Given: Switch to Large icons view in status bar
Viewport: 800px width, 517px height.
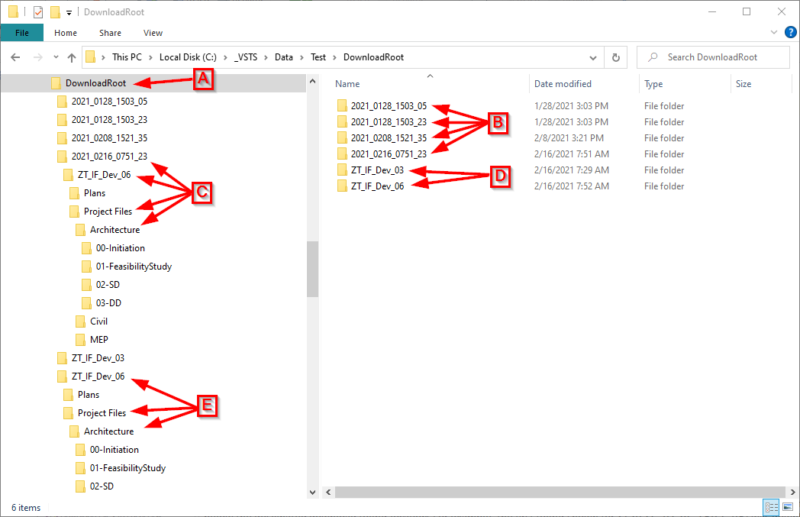Looking at the screenshot, I should (787, 507).
